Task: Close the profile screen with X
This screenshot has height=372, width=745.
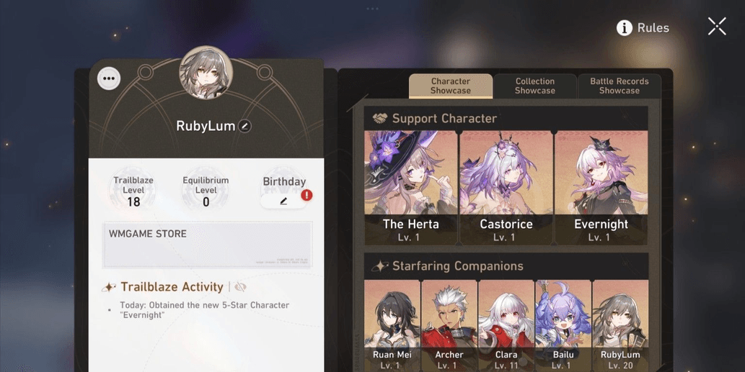Action: (x=716, y=27)
